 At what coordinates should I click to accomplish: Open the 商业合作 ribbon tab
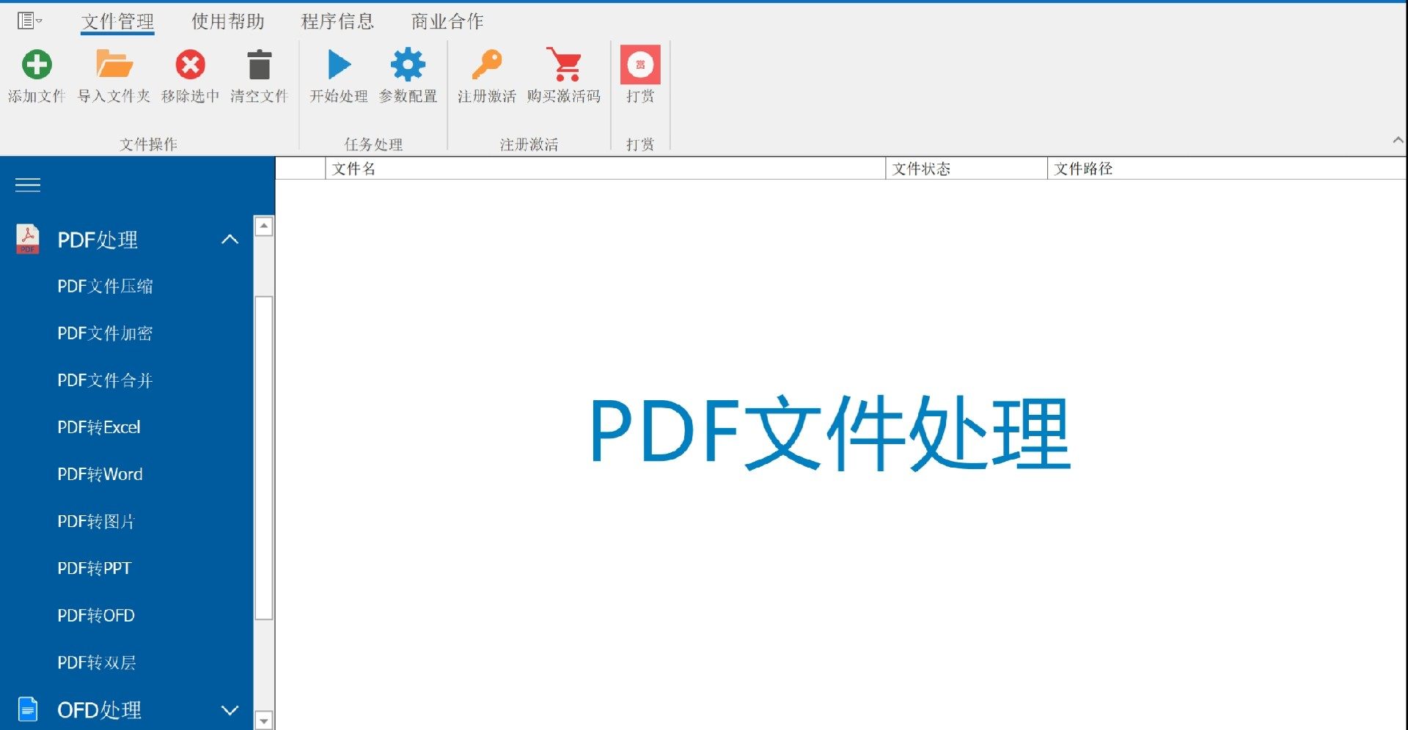pos(447,21)
